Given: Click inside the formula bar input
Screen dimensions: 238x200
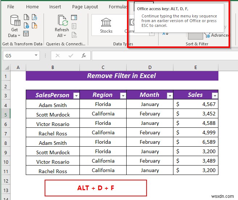Looking at the screenshot, I should pyautogui.click(x=165, y=56).
